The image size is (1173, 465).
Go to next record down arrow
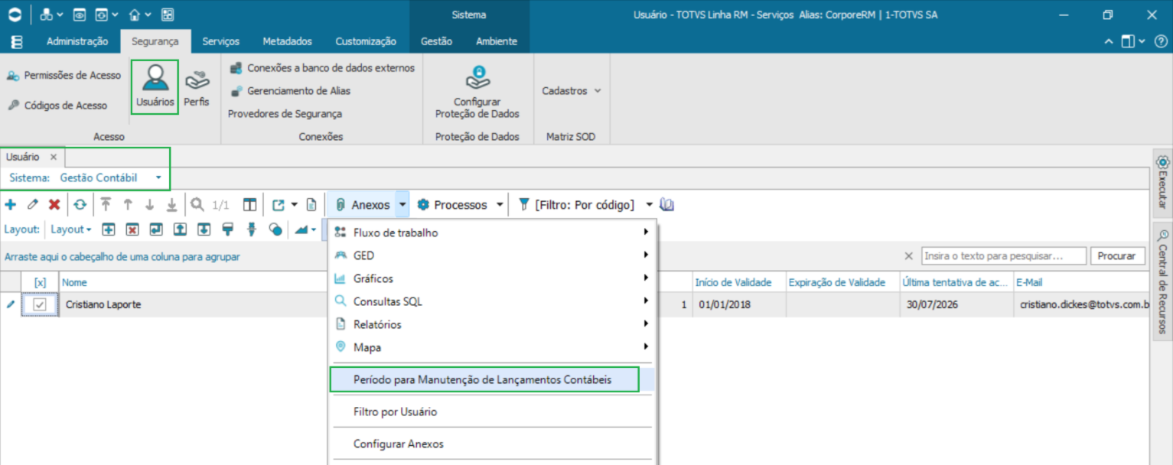[x=150, y=205]
